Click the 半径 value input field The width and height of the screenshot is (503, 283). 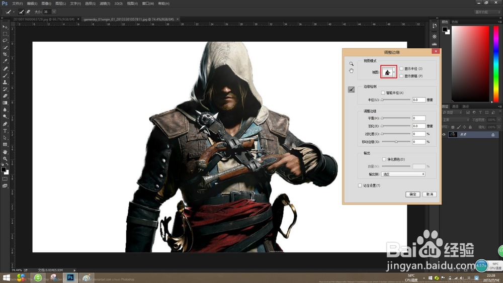click(x=418, y=100)
